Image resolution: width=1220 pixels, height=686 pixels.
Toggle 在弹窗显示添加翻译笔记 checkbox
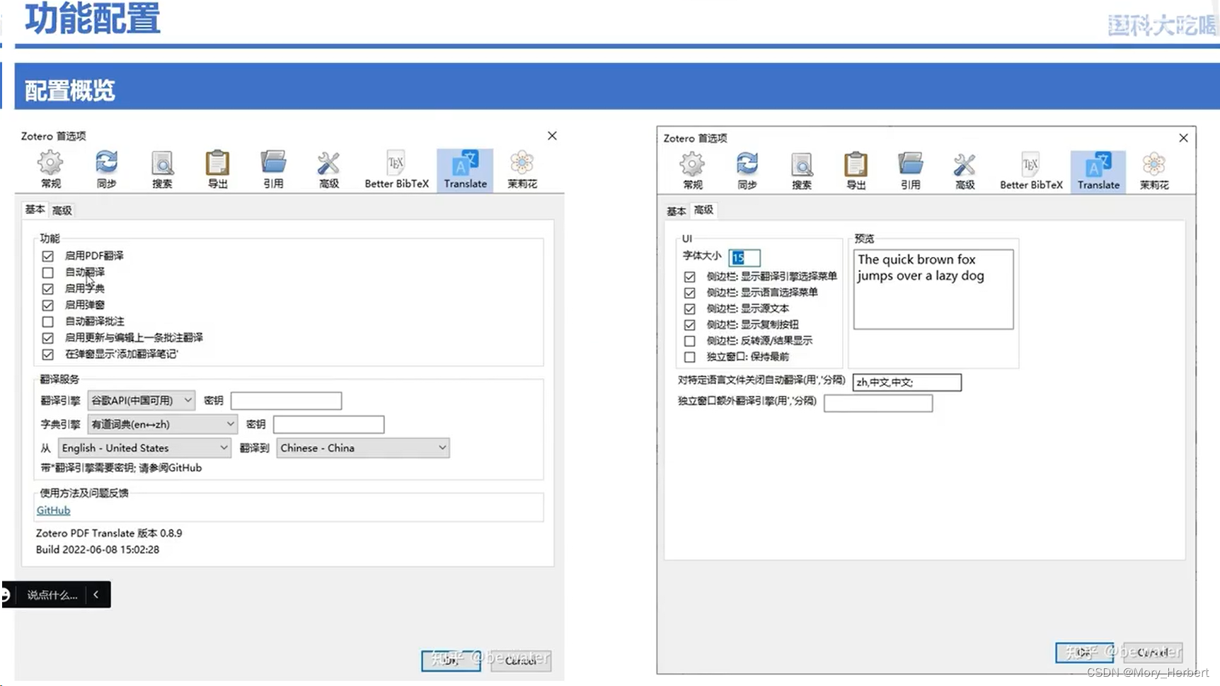[48, 354]
